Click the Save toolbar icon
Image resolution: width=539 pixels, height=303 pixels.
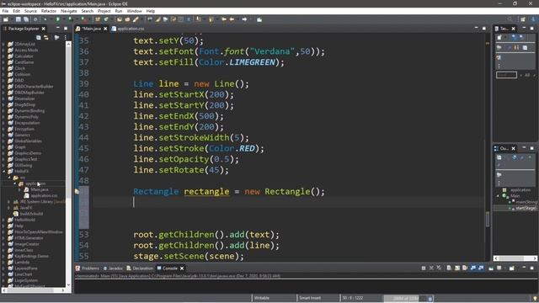tap(19, 19)
